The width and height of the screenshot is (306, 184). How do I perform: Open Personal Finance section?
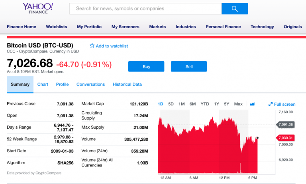point(223,27)
